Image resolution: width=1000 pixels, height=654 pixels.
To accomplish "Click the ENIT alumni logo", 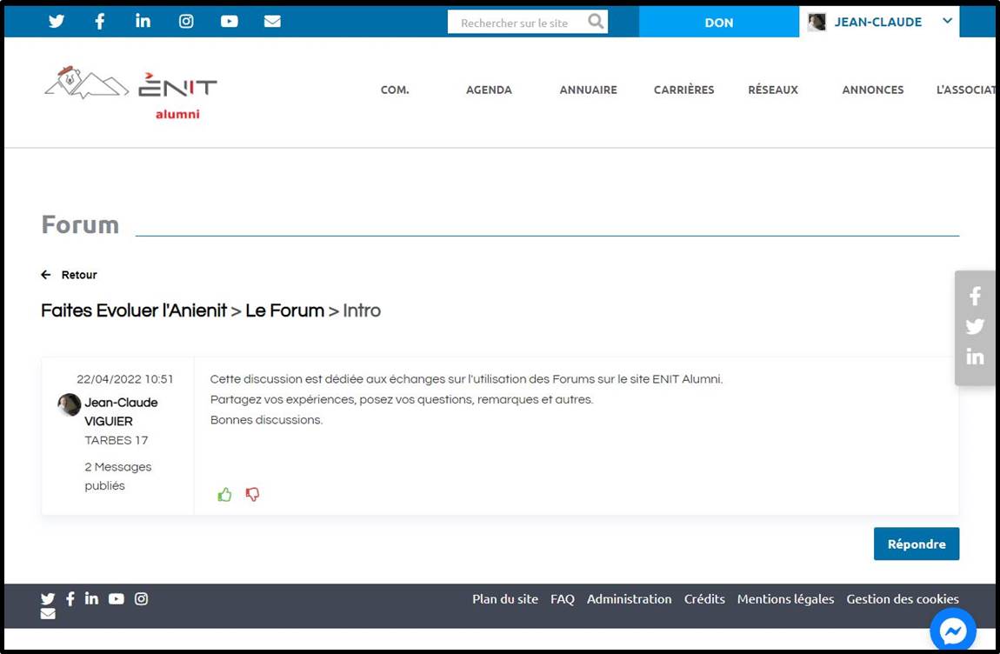I will tap(130, 92).
